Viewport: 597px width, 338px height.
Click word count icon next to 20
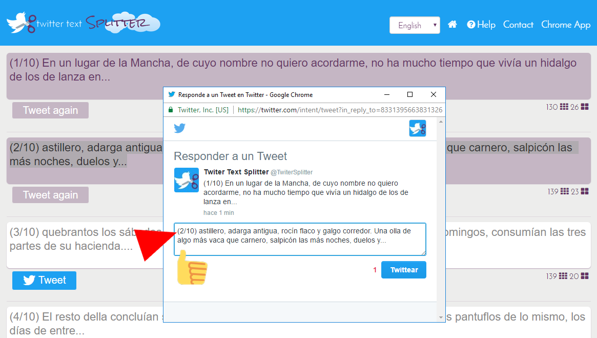coord(585,276)
